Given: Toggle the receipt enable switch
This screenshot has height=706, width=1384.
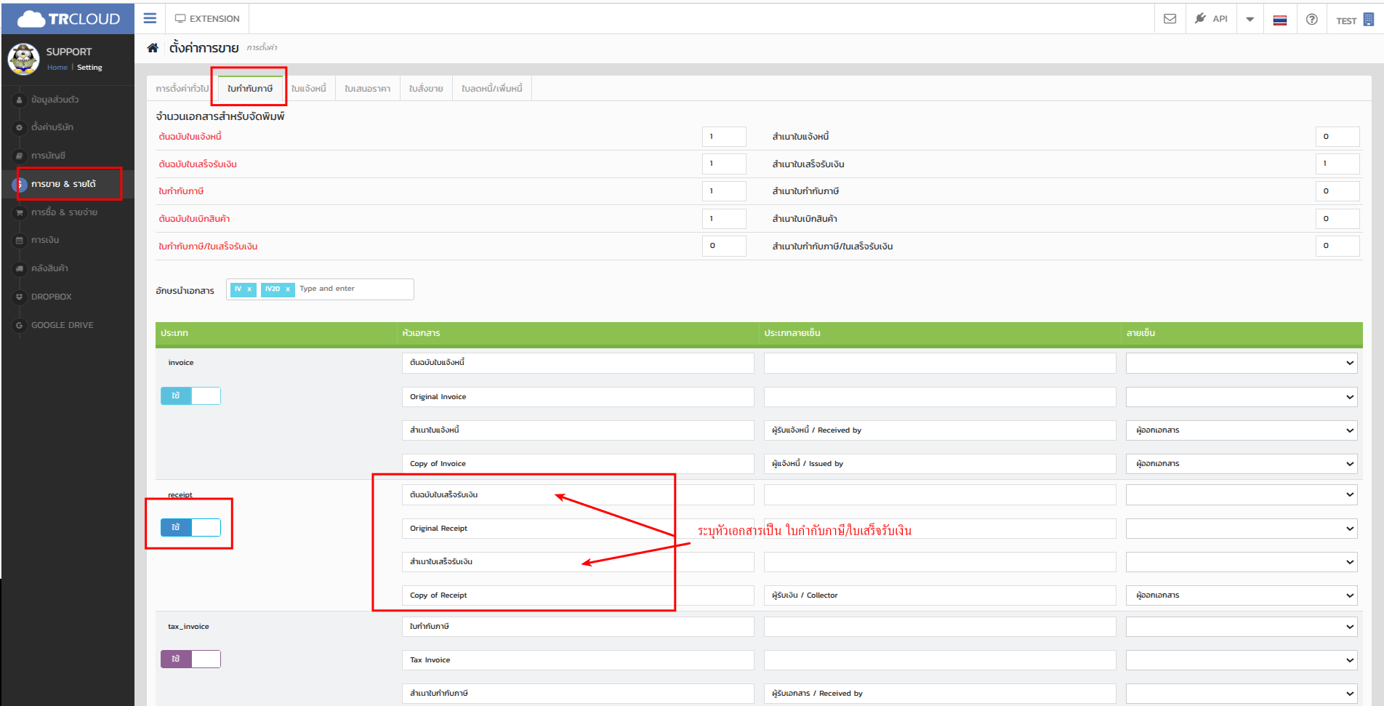Looking at the screenshot, I should click(x=190, y=527).
